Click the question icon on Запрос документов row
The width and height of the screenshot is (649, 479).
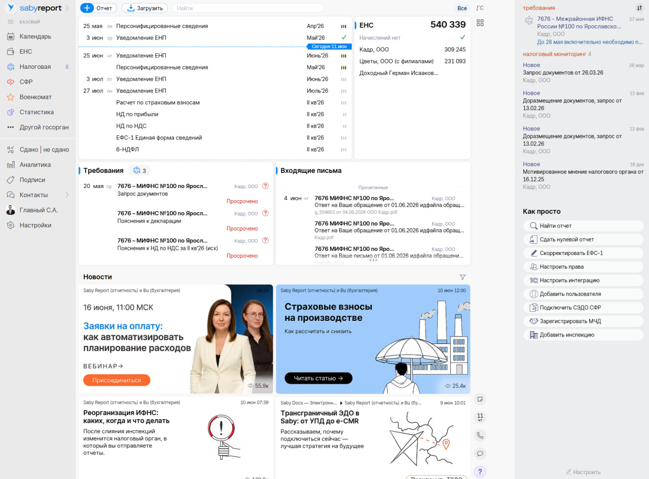265,186
